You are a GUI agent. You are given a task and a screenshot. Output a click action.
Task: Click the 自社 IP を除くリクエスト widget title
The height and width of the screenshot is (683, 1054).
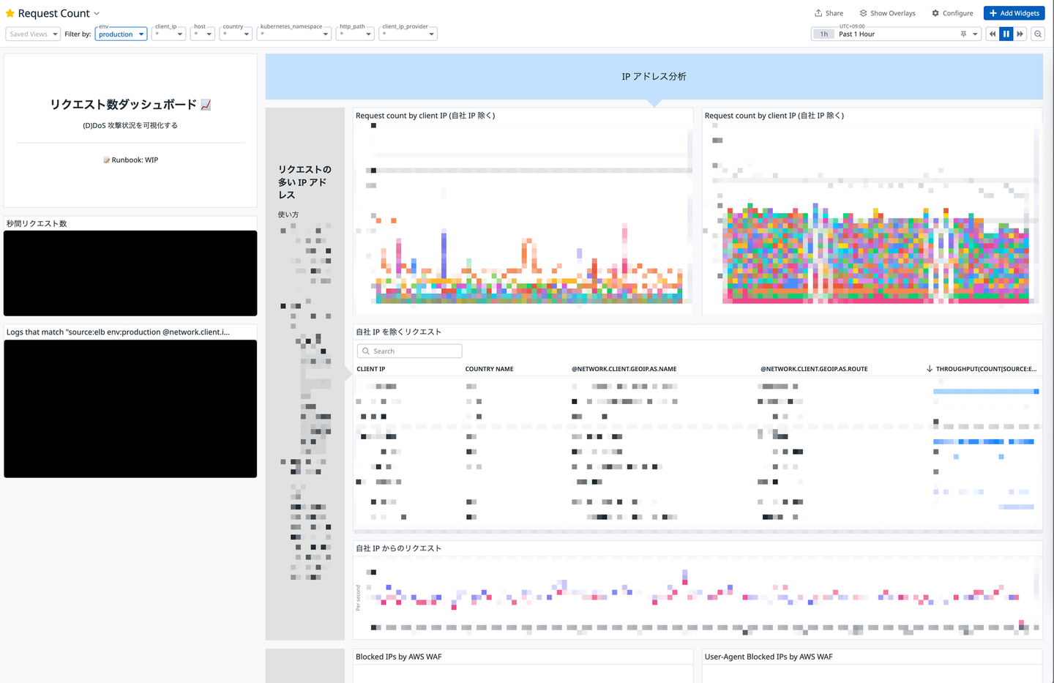(x=398, y=332)
